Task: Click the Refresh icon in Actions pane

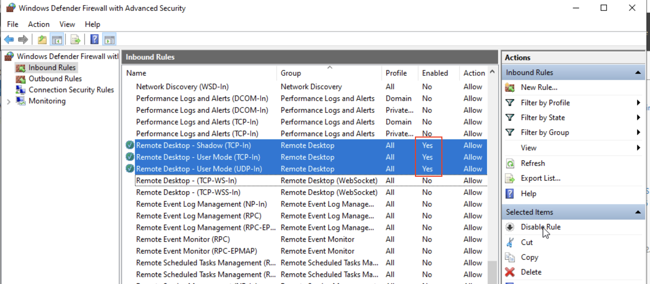Action: (x=510, y=163)
